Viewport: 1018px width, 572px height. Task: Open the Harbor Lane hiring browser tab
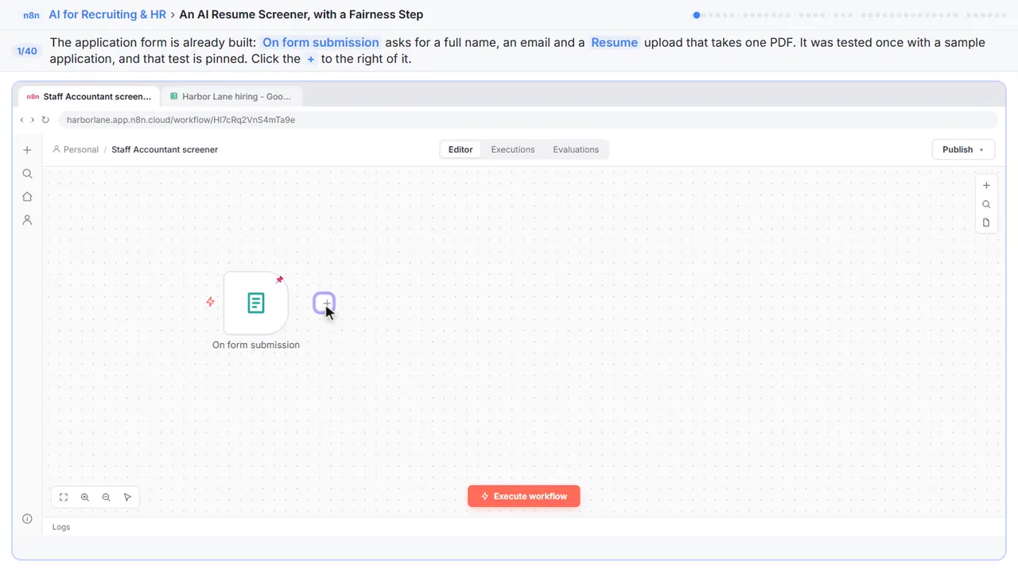pos(231,96)
